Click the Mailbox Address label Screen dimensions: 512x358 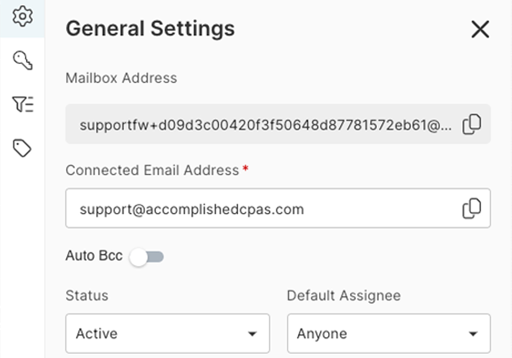coord(121,78)
